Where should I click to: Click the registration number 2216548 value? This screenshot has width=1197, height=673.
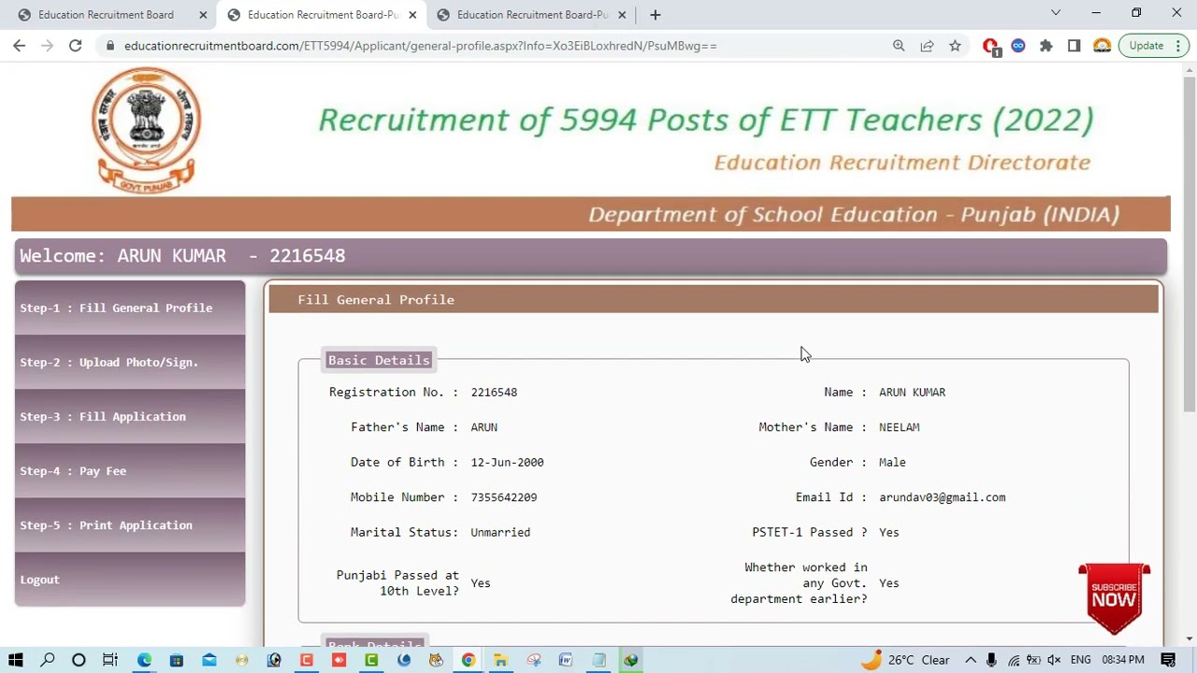coord(494,393)
